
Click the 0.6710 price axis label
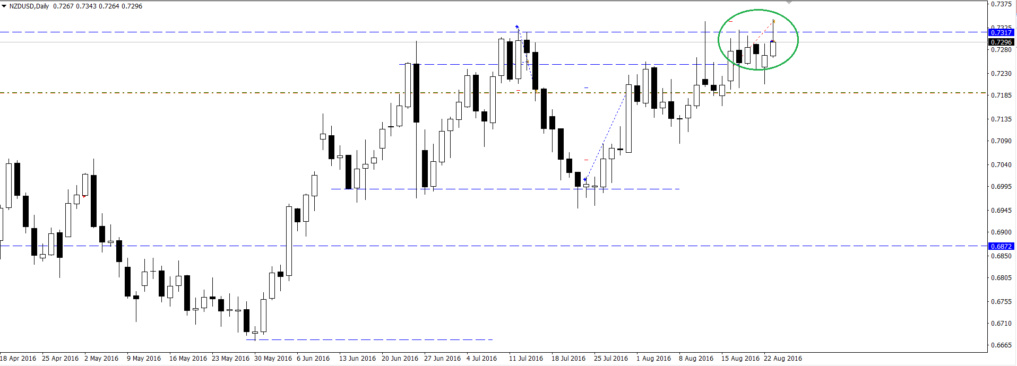pyautogui.click(x=1002, y=324)
